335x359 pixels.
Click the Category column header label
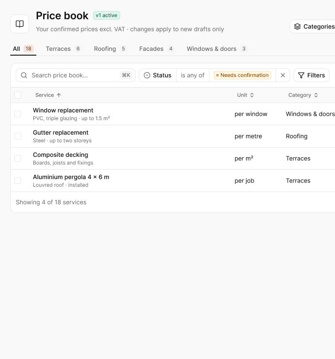pos(300,95)
